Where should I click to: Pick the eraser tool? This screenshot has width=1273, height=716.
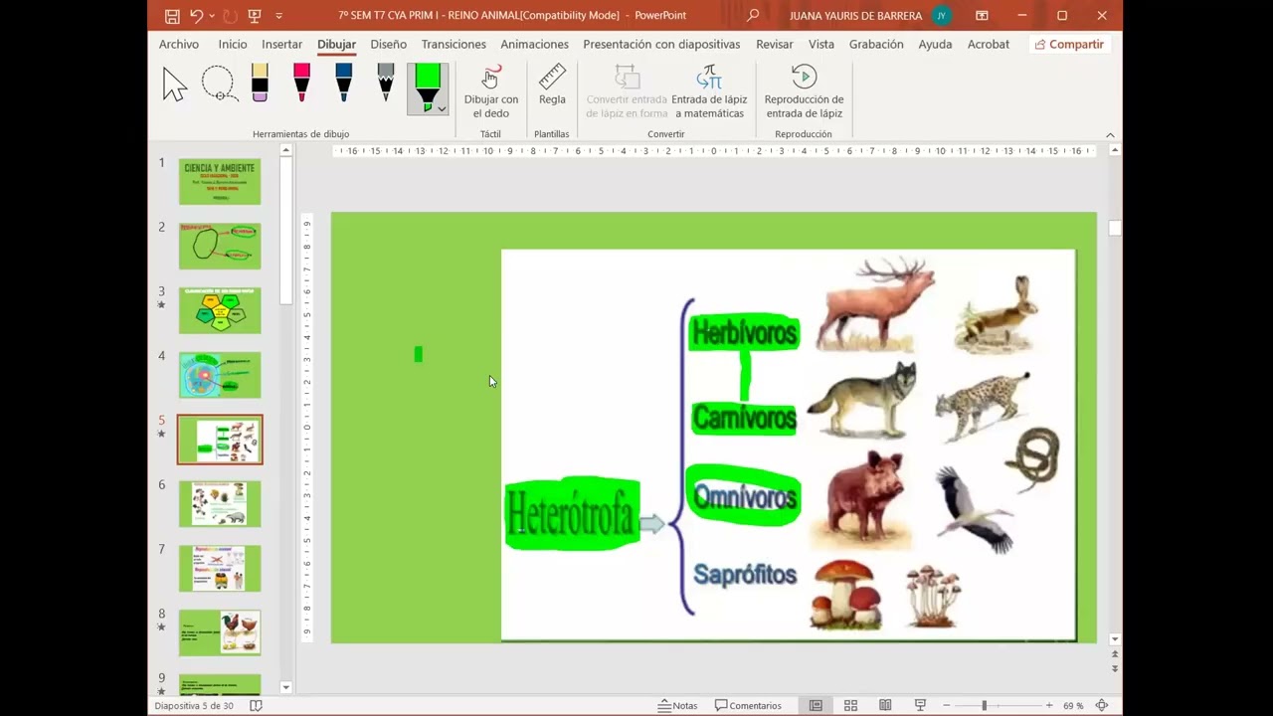coord(260,84)
